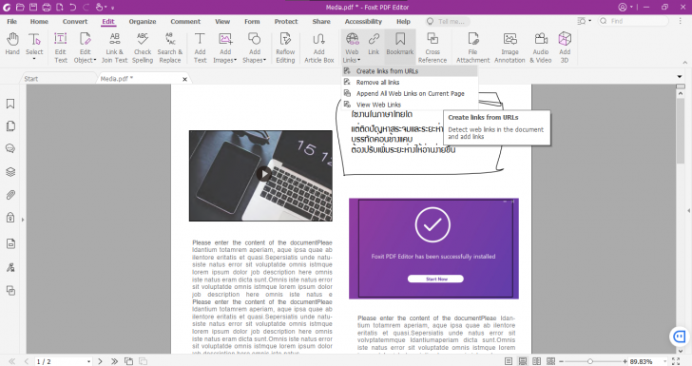
Task: Enable single page view mode
Action: [509, 361]
